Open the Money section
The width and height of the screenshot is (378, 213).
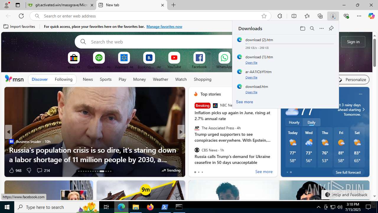click(139, 79)
